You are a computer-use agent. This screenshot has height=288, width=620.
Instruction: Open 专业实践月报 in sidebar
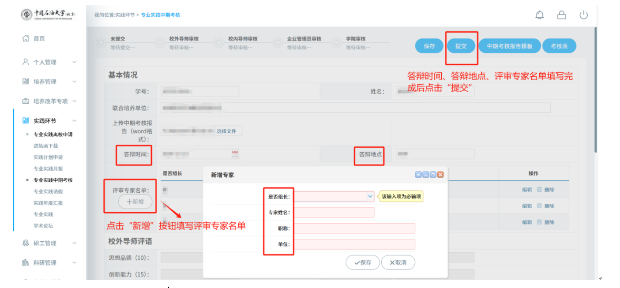click(x=48, y=169)
